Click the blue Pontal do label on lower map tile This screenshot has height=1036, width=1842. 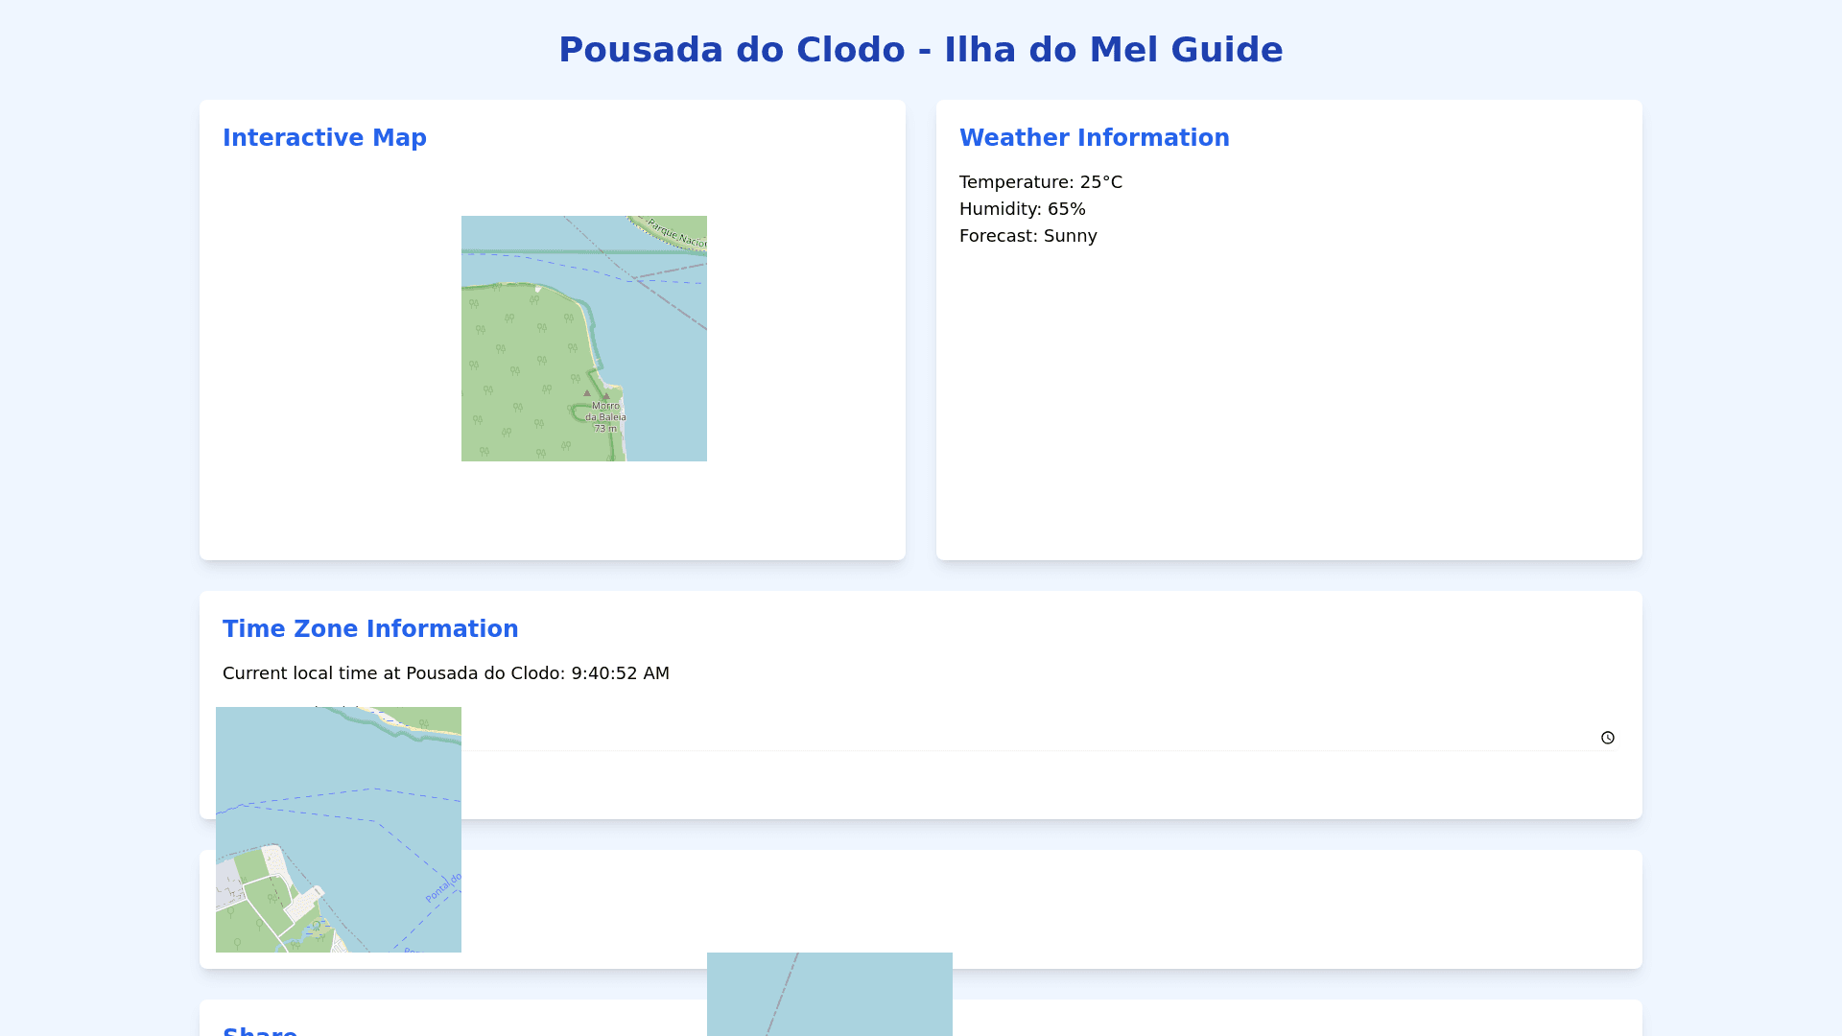pyautogui.click(x=443, y=887)
